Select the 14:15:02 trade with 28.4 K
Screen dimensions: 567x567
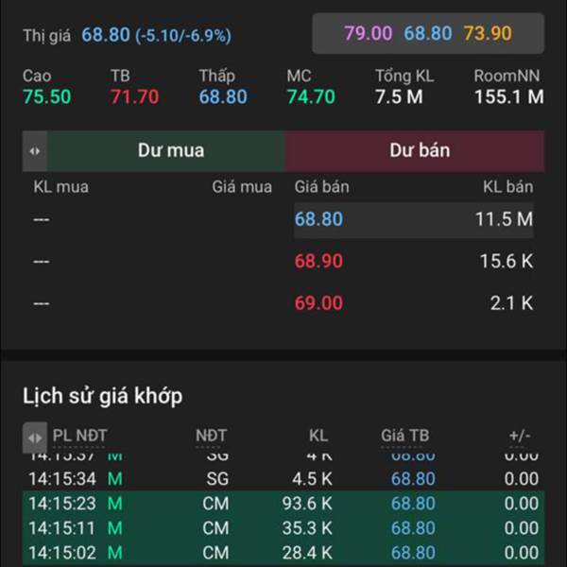click(283, 553)
